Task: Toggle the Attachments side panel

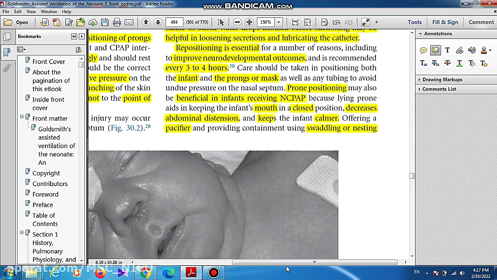Action: pos(7,69)
